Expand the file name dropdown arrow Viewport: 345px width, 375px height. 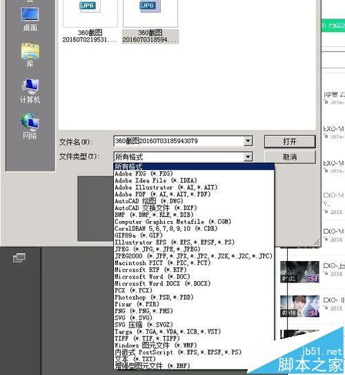point(248,141)
